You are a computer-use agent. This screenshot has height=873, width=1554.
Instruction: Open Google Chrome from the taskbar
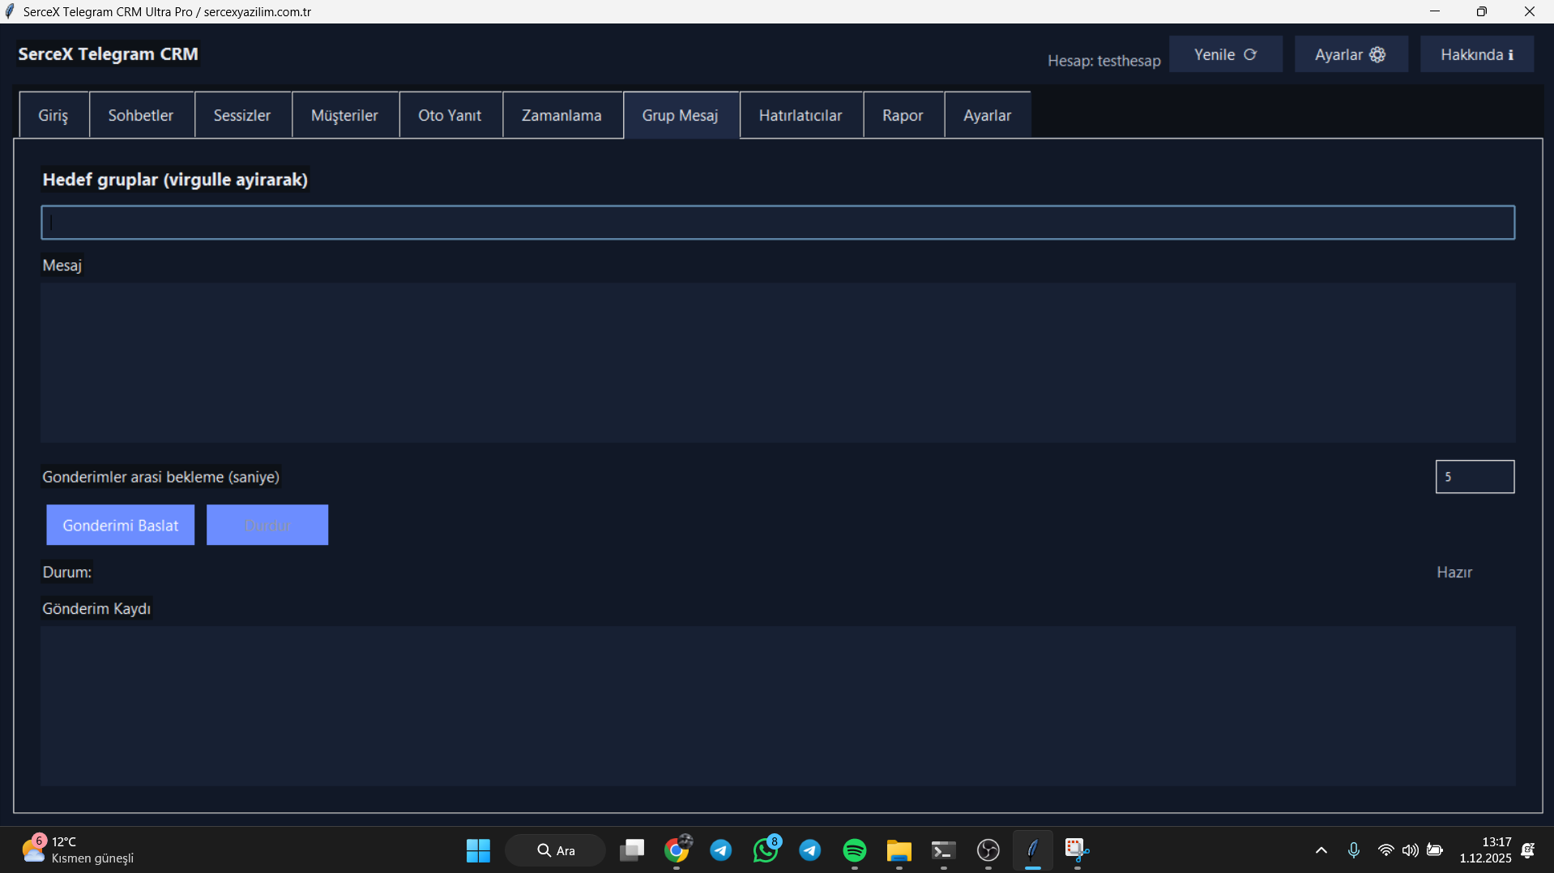pyautogui.click(x=677, y=850)
